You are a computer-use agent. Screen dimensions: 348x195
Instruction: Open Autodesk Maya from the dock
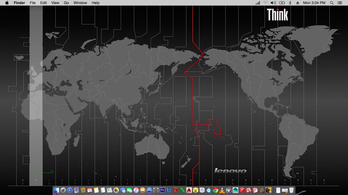[235, 190]
